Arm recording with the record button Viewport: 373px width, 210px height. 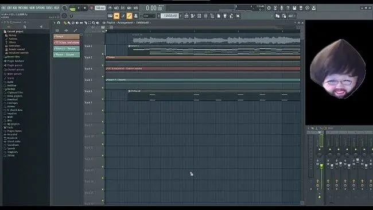pos(91,8)
